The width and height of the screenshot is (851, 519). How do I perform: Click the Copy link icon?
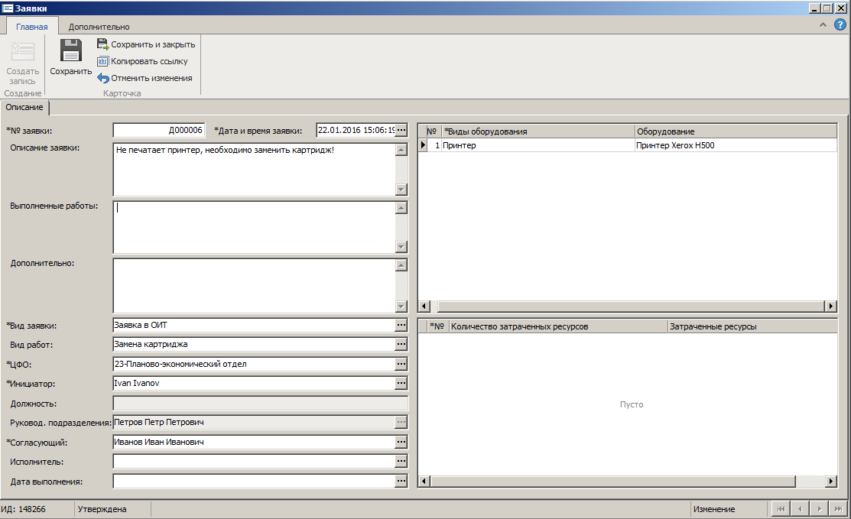(x=102, y=61)
